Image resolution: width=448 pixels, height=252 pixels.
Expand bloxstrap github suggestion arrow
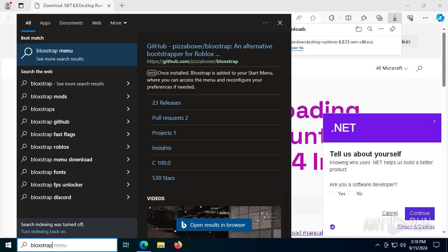(128, 121)
